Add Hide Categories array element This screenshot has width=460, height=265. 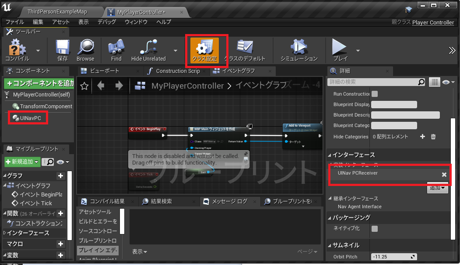pos(422,137)
